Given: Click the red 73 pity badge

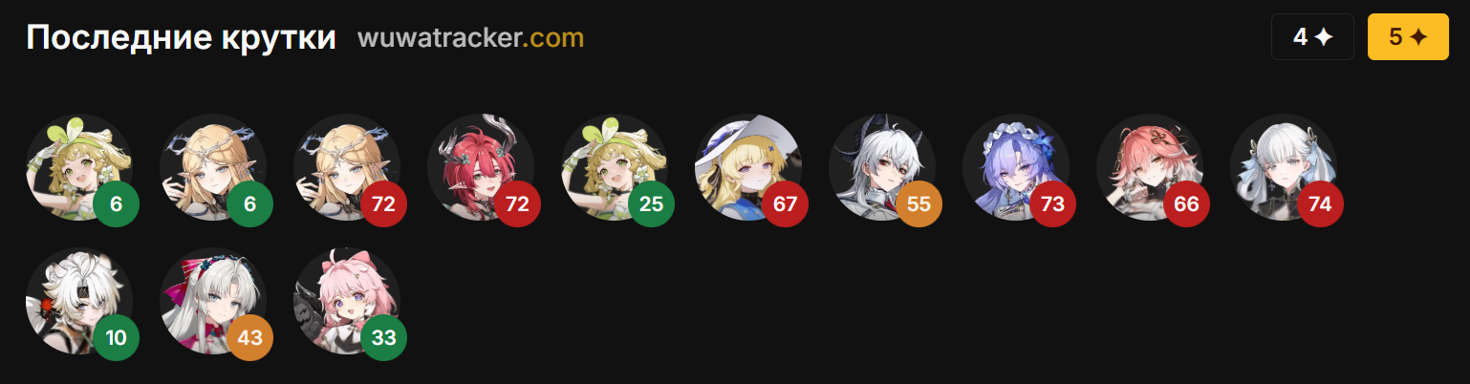Looking at the screenshot, I should tap(1053, 203).
